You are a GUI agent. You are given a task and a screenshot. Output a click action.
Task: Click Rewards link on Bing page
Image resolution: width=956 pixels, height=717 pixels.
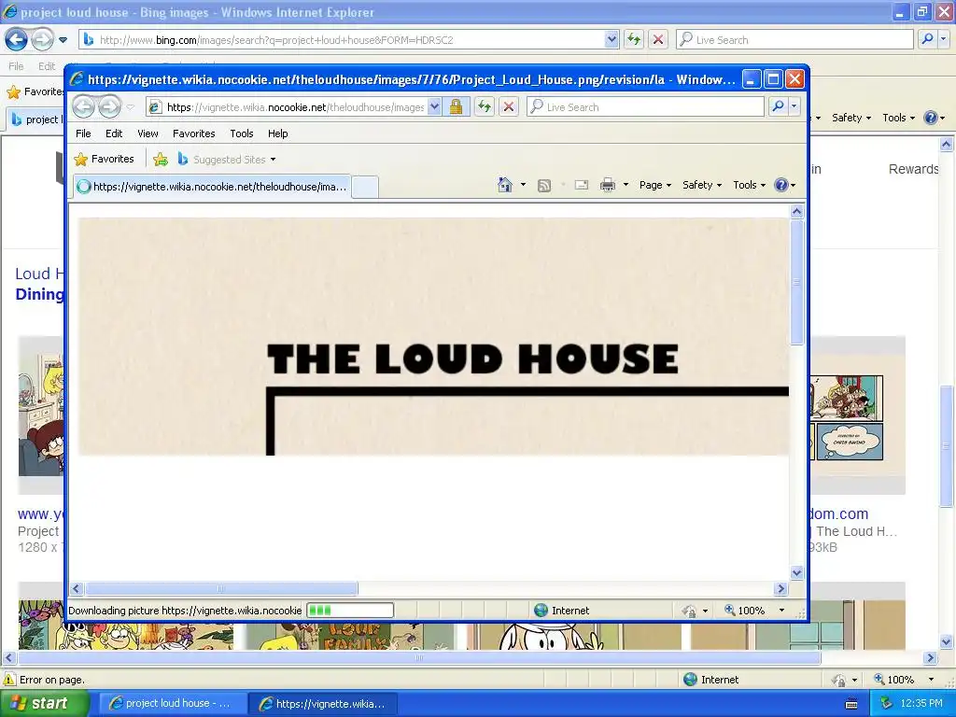point(913,169)
